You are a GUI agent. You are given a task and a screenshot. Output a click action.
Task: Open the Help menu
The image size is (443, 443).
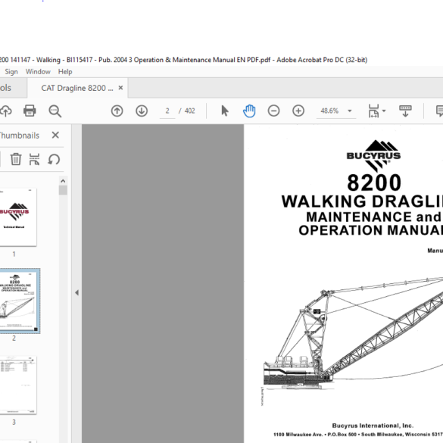65,72
